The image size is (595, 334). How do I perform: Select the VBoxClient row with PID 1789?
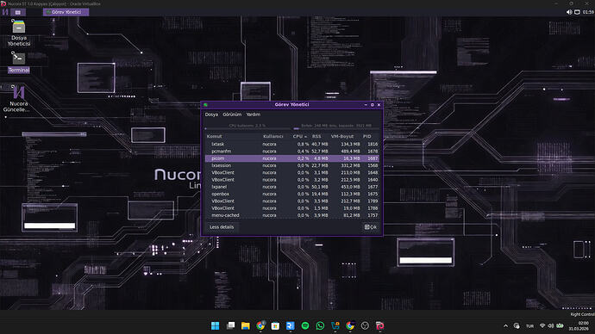292,201
